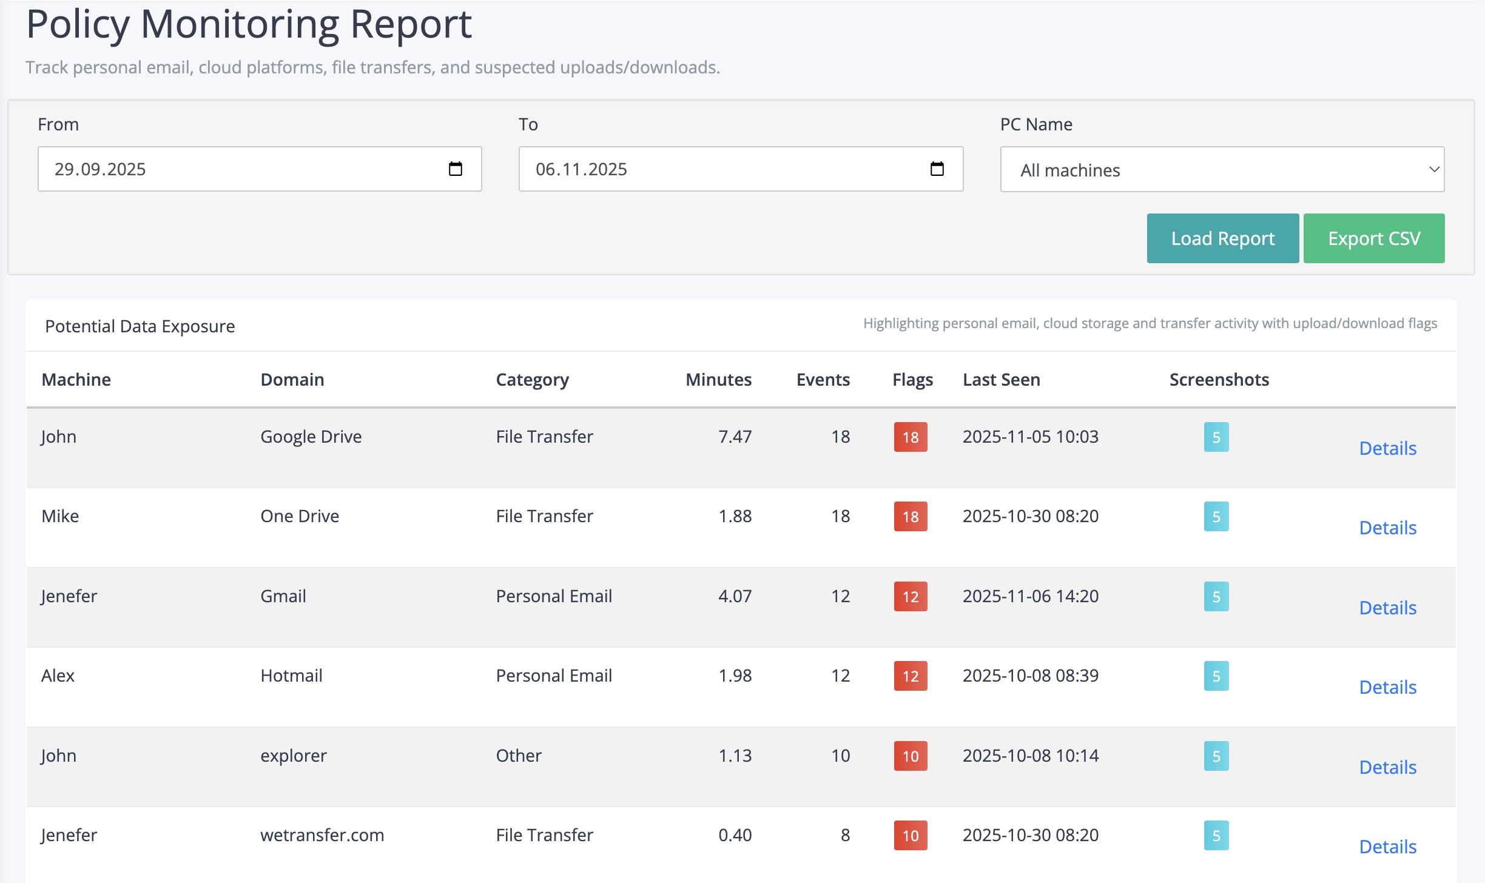The image size is (1485, 883).
Task: Click the flag badge on the wetransfer.com row
Action: click(x=910, y=835)
